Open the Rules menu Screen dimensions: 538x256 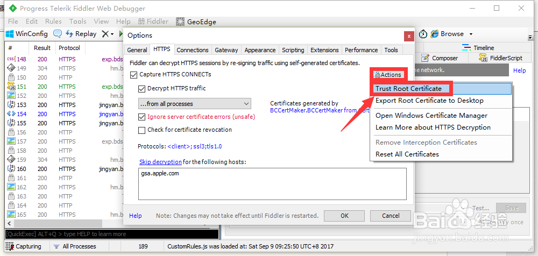[x=53, y=22]
